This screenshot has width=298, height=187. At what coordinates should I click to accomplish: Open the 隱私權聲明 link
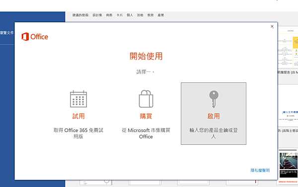point(260,170)
